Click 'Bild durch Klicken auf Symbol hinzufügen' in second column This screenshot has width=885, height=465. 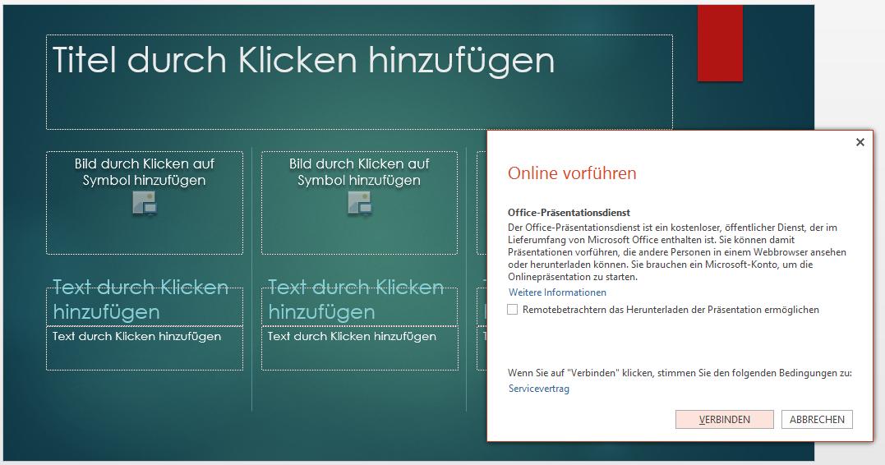click(360, 173)
